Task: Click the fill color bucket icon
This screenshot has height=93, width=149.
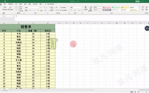Action: (38, 10)
